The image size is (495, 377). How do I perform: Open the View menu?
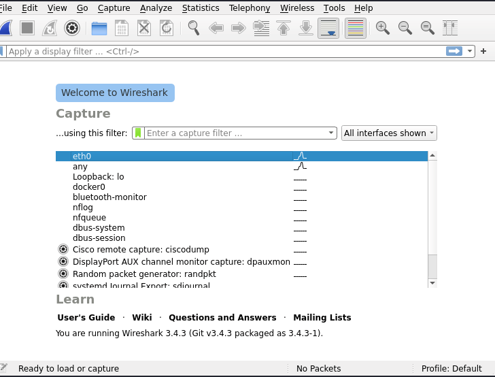pos(57,8)
